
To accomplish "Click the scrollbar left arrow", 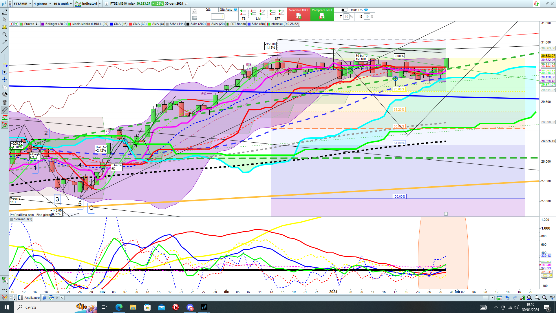I will pos(62,298).
